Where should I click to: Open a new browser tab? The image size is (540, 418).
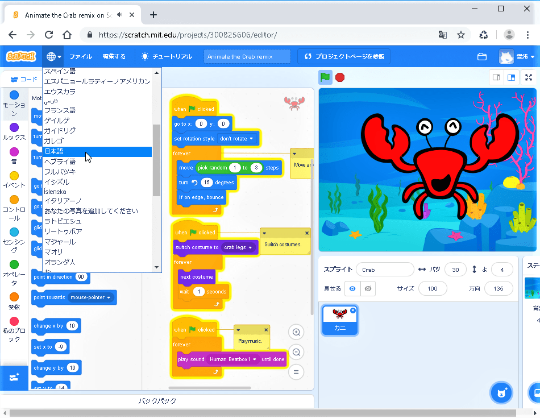point(153,15)
